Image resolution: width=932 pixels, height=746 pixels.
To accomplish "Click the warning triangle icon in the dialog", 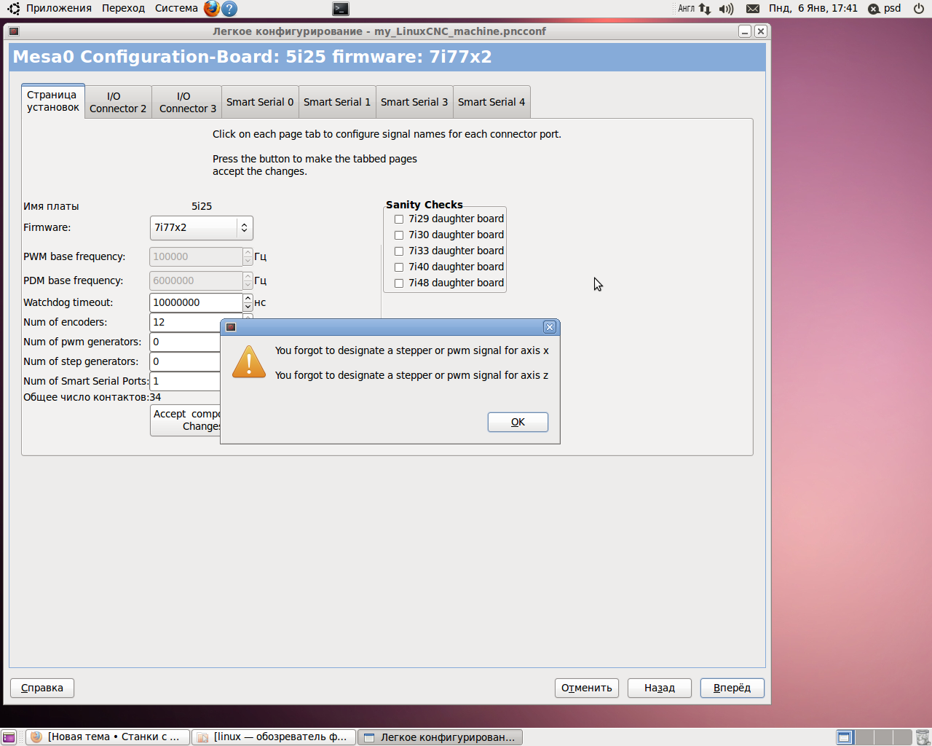I will point(249,362).
